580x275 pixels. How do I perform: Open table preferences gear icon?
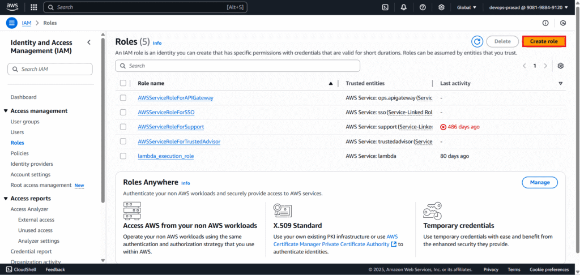tap(560, 66)
